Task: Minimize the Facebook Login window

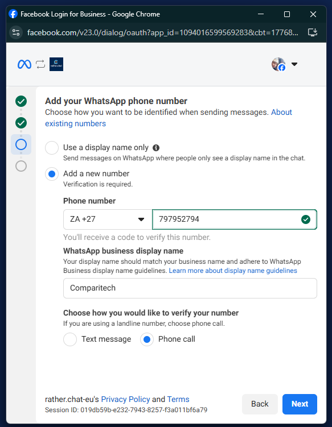Action: coord(261,14)
